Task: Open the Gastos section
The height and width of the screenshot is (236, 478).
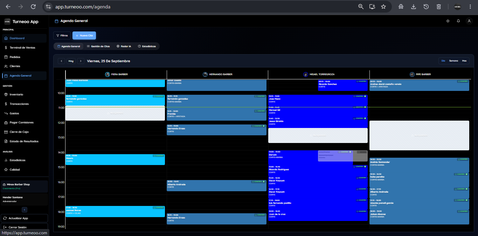Action: click(24, 113)
